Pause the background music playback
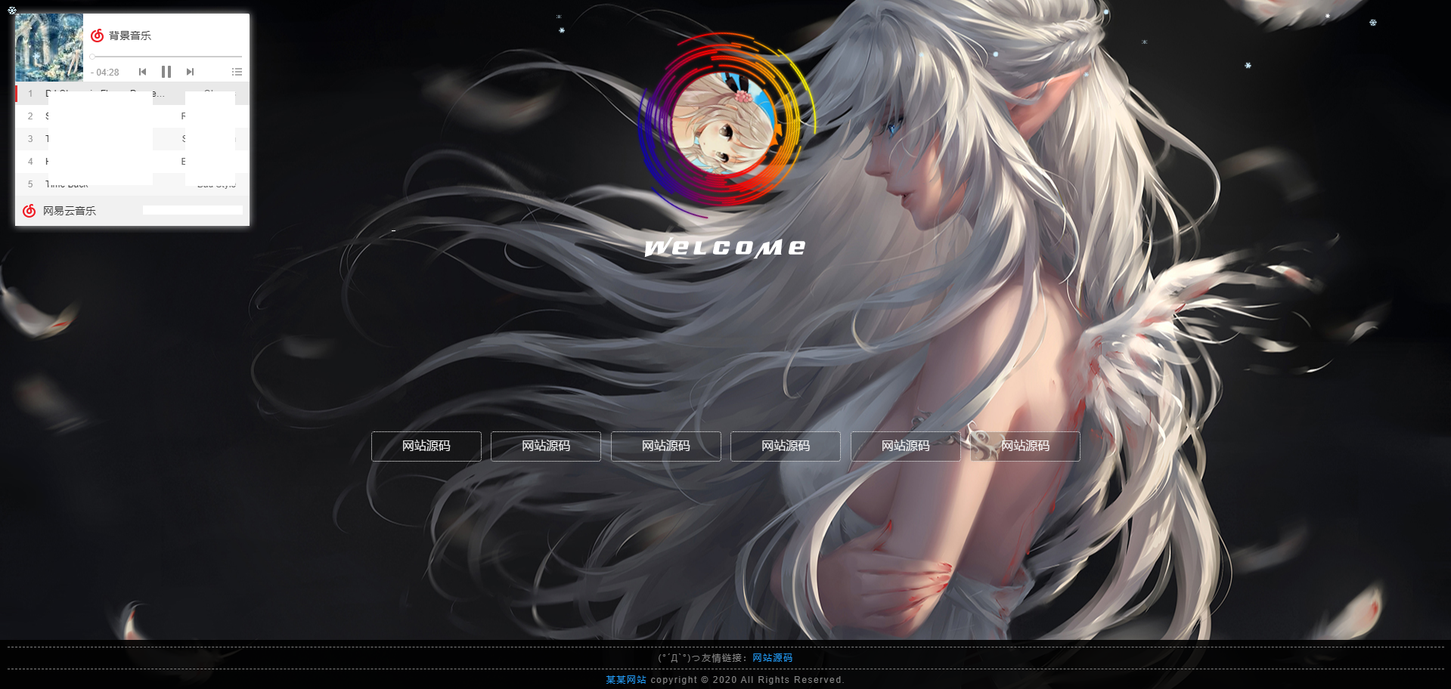 point(166,72)
